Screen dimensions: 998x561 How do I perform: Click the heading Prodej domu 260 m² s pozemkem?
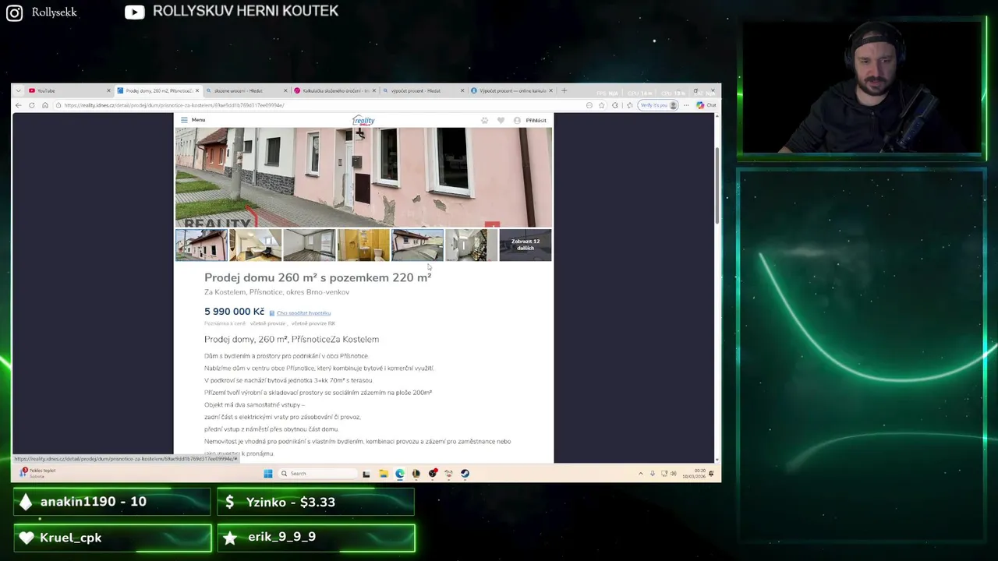coord(317,277)
